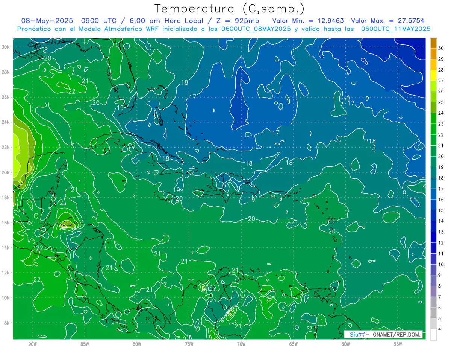Click the '9' label on the color legend

pyautogui.click(x=440, y=275)
